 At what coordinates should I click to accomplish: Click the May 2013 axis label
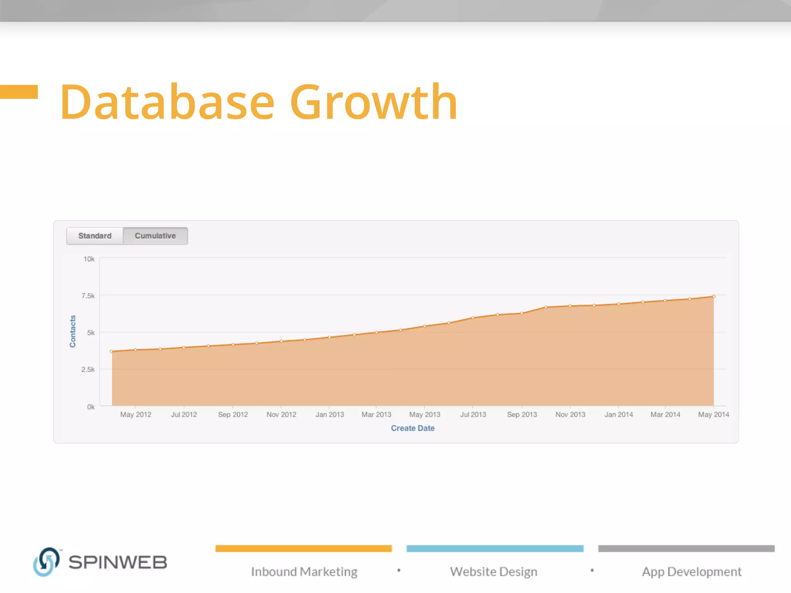tap(424, 415)
